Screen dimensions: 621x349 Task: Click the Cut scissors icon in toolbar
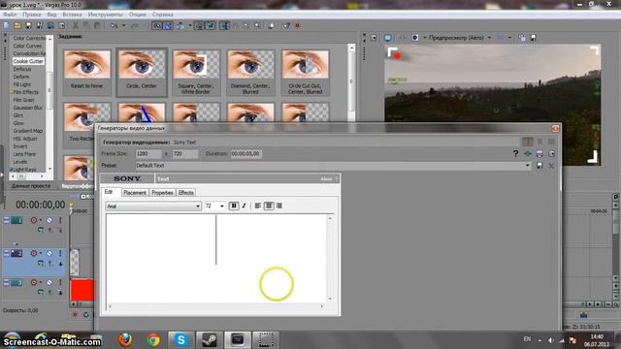click(x=76, y=26)
